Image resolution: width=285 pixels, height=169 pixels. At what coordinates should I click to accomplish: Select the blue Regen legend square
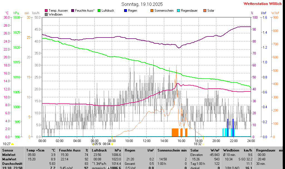click(x=126, y=11)
